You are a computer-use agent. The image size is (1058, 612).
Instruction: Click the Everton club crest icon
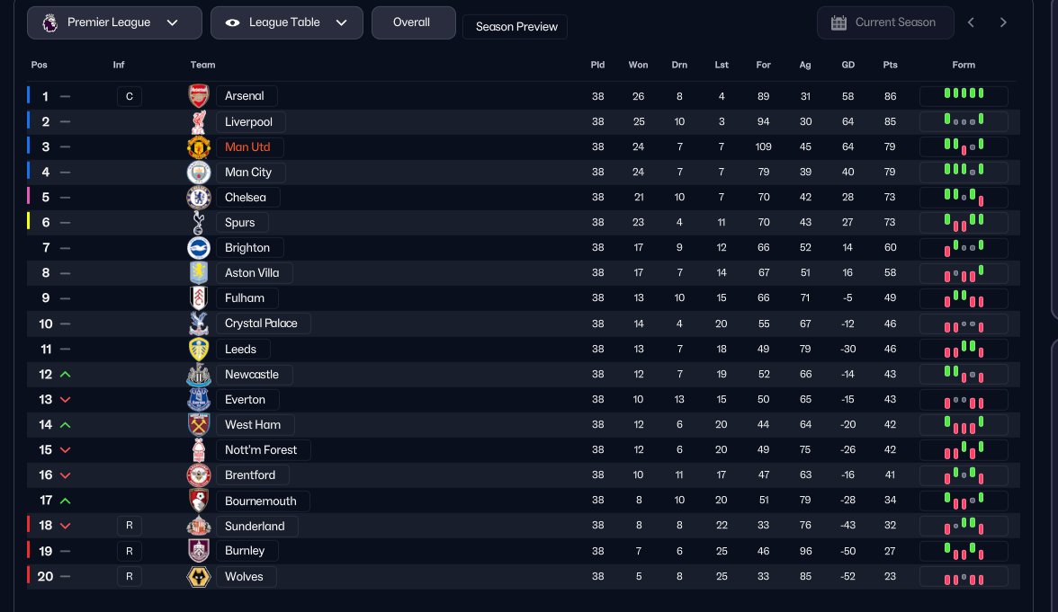click(198, 399)
